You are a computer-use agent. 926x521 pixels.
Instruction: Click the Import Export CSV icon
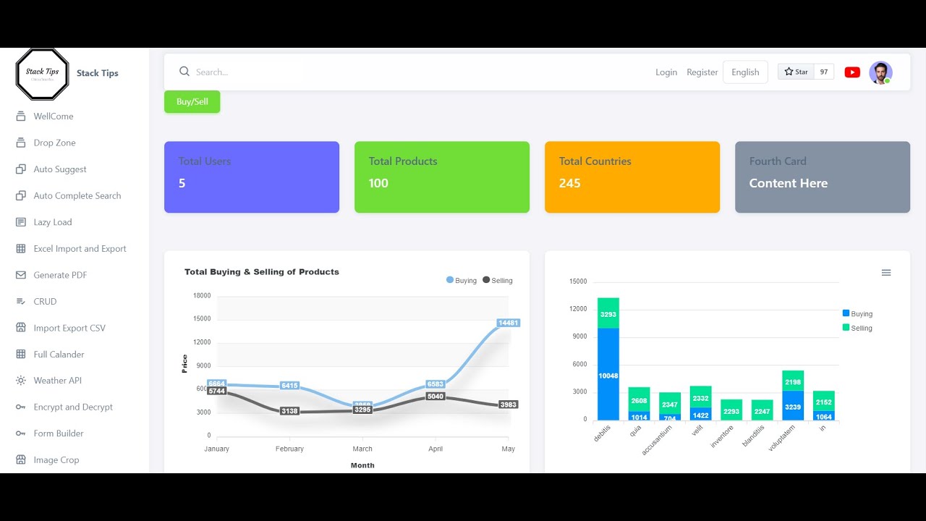click(20, 328)
